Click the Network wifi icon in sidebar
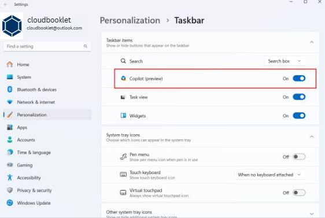325x218 pixels. pyautogui.click(x=9, y=102)
